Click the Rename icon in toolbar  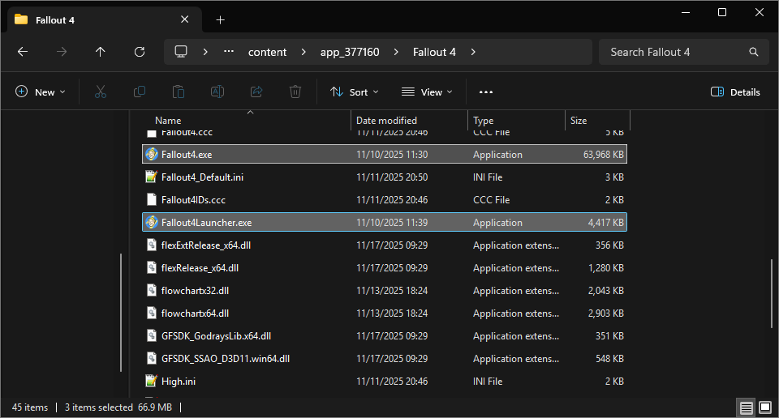217,92
